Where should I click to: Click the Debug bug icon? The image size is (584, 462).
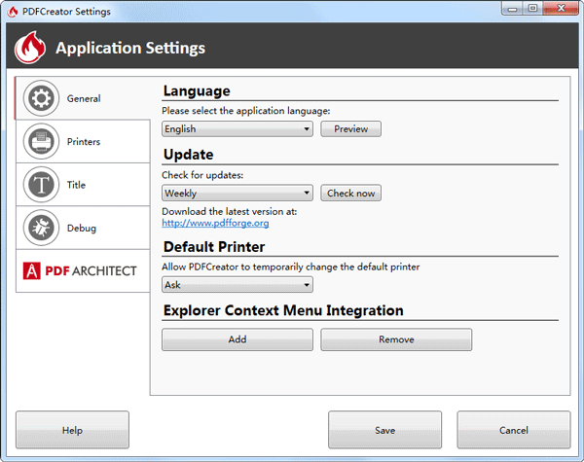point(41,228)
